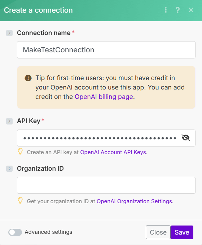This screenshot has width=202, height=245.
Task: Focus the Connection name input field
Action: [x=106, y=50]
